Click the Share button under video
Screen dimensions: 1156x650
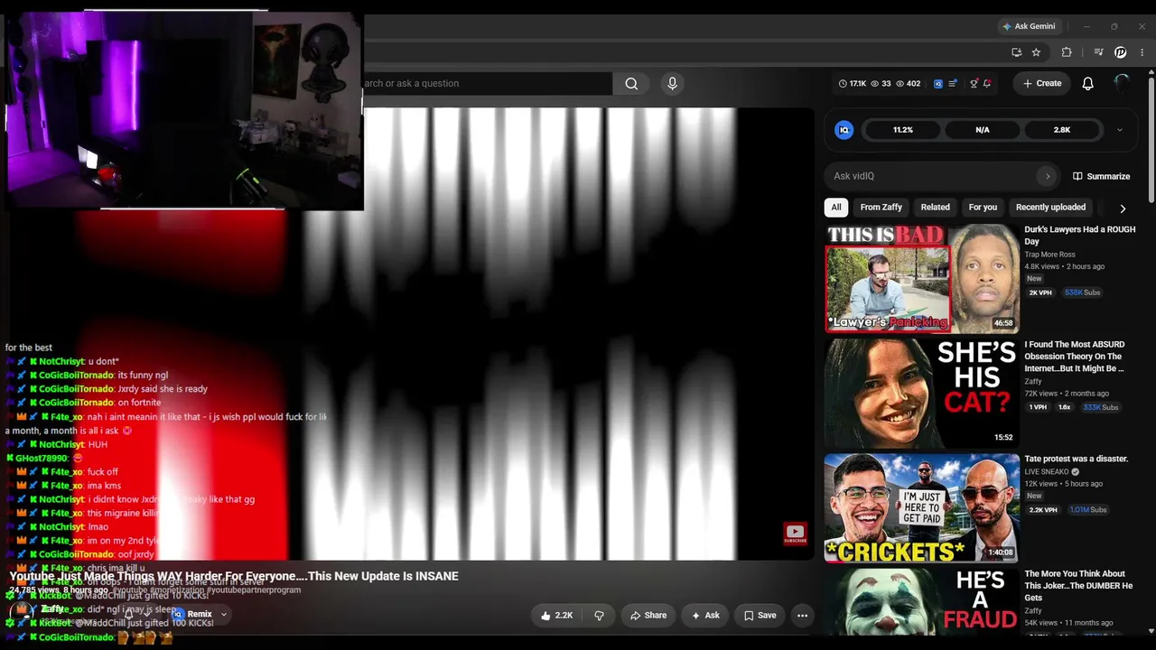[x=648, y=616]
